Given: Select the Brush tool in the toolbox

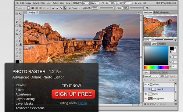Looking at the screenshot, I should point(20,34).
